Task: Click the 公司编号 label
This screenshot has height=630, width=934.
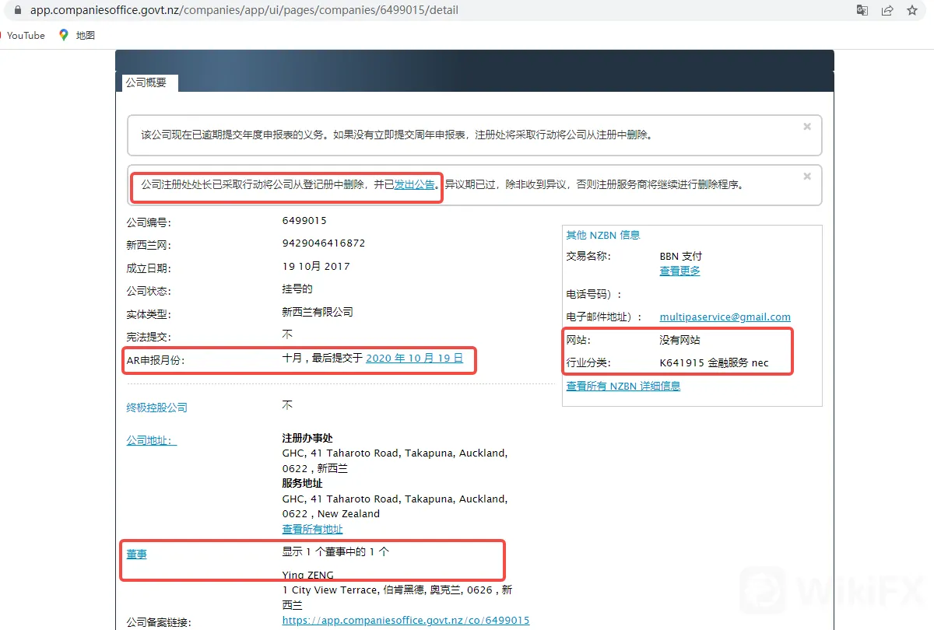Action: pos(148,222)
